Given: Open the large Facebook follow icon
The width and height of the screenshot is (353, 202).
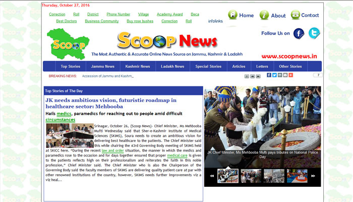Looking at the screenshot, I should pos(299,34).
